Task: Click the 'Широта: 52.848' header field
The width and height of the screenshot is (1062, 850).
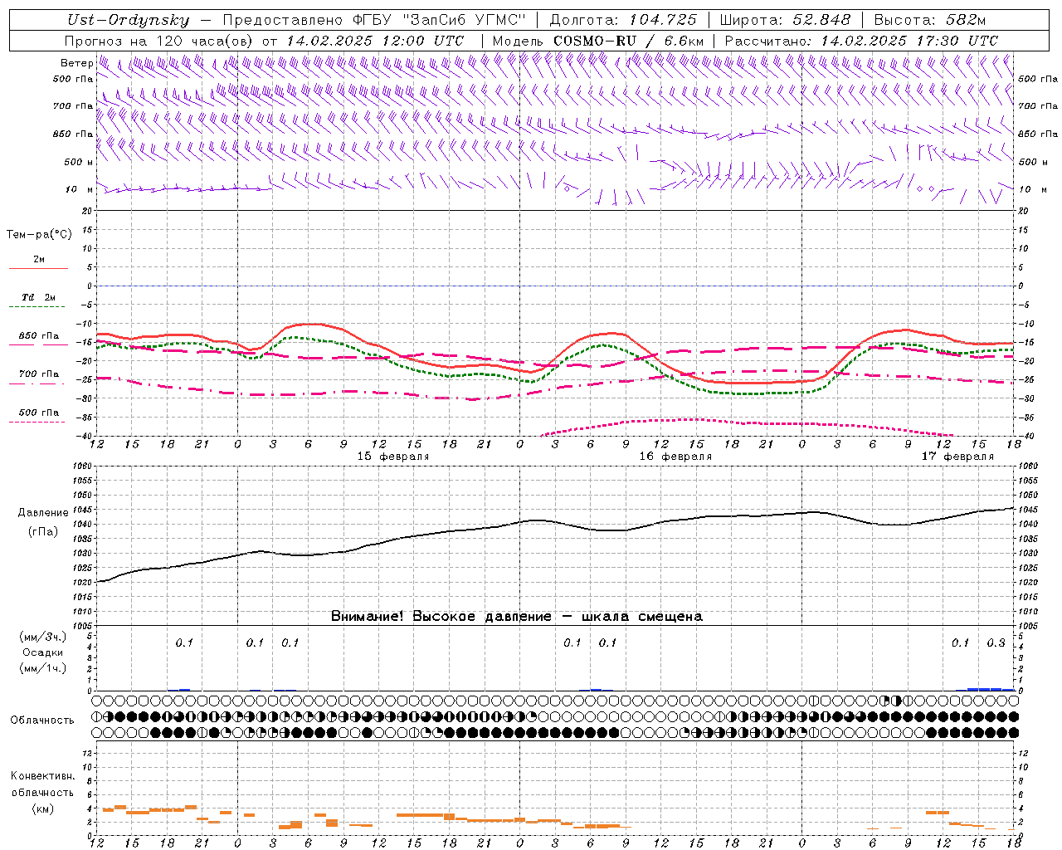Action: tap(785, 21)
